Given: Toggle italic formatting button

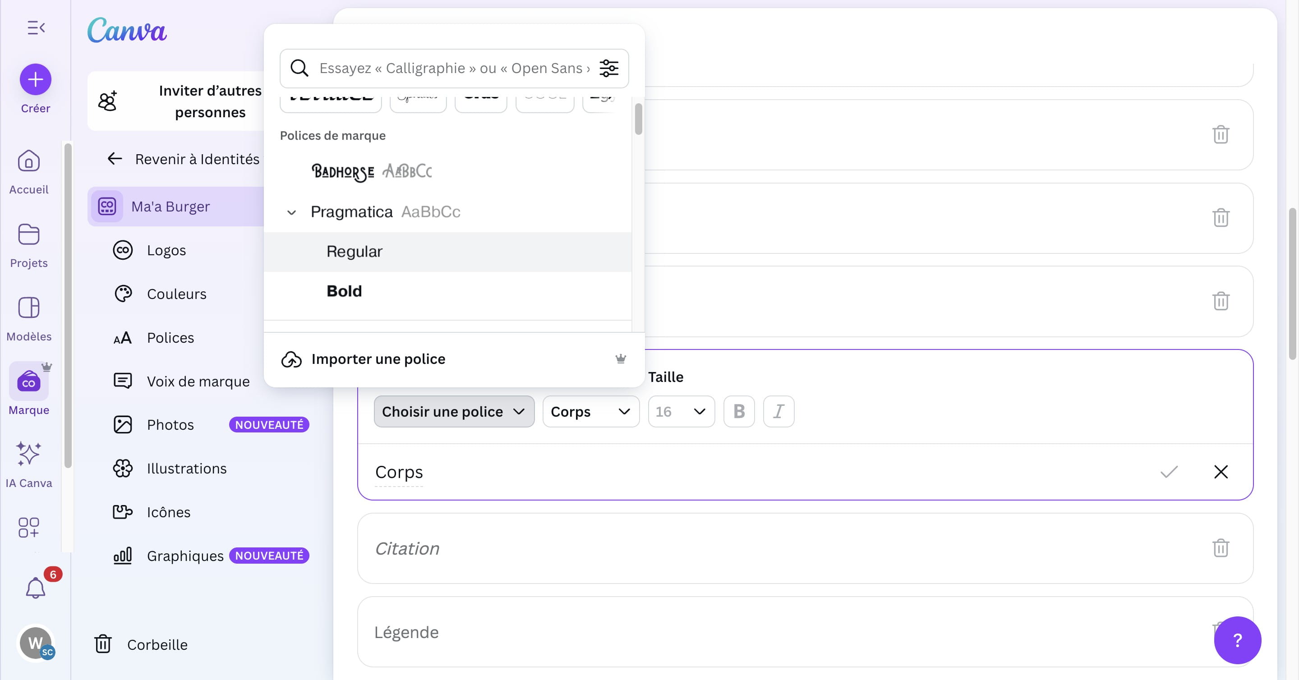Looking at the screenshot, I should coord(778,411).
